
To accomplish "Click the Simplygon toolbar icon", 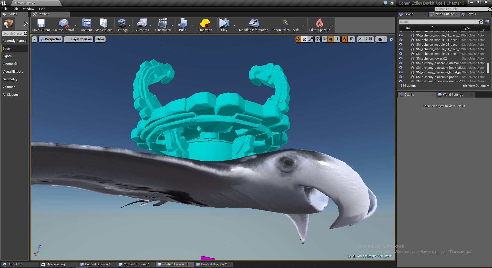I will 205,25.
